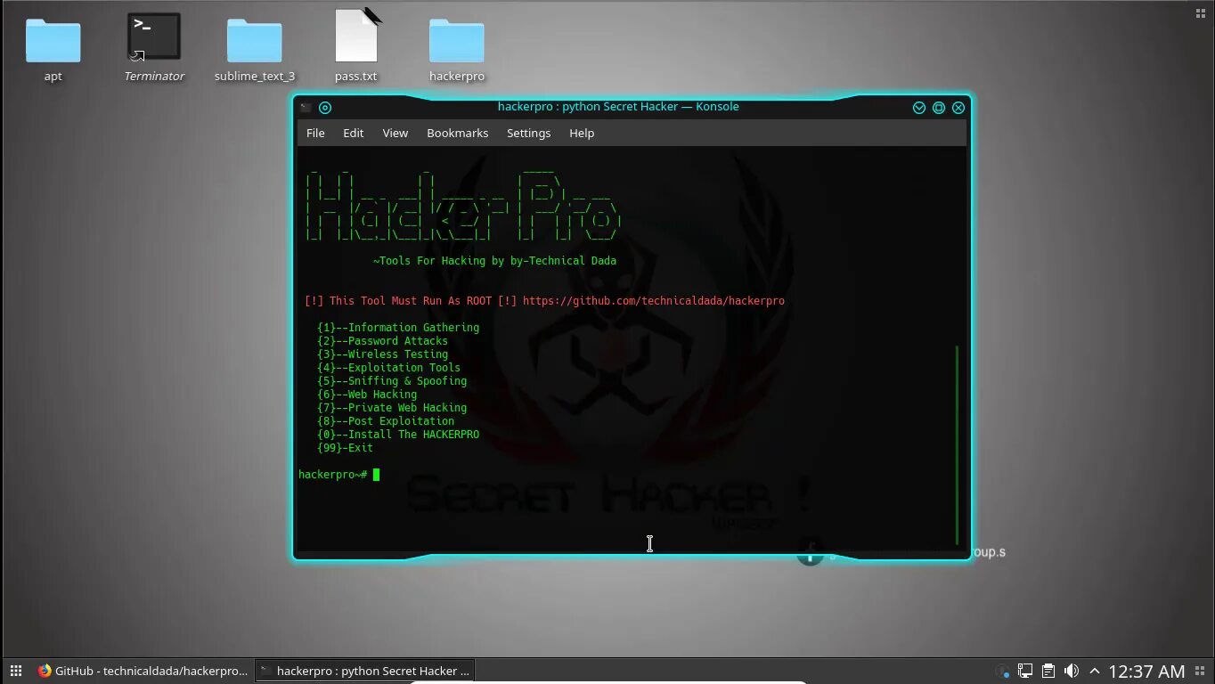
Task: Click the Konsole vertical scrollbar
Action: [958, 444]
